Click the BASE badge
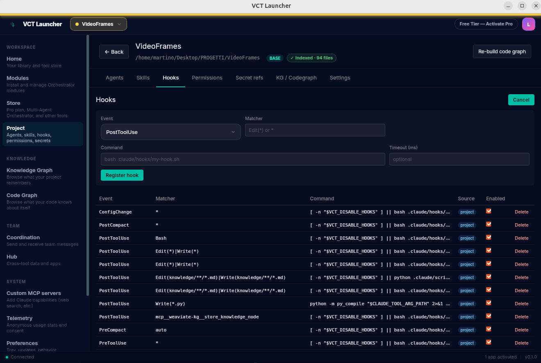The image size is (541, 363). point(275,58)
